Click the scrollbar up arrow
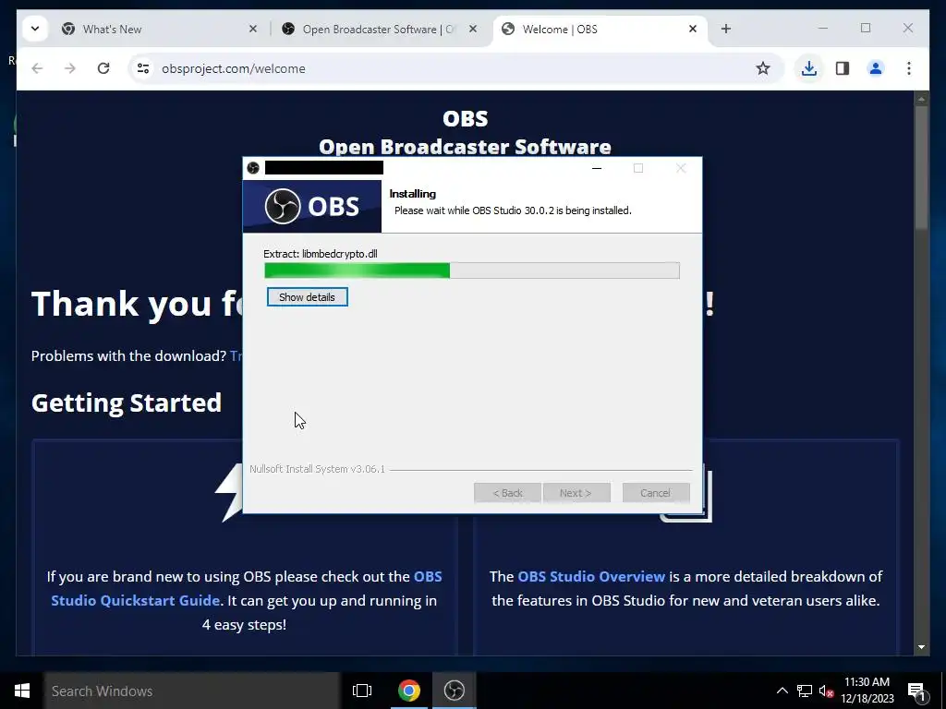This screenshot has height=709, width=946. (921, 98)
